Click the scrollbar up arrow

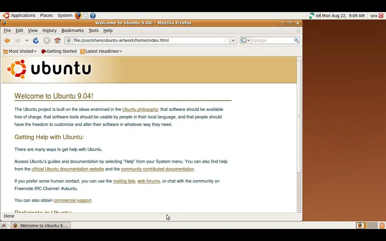[x=299, y=59]
